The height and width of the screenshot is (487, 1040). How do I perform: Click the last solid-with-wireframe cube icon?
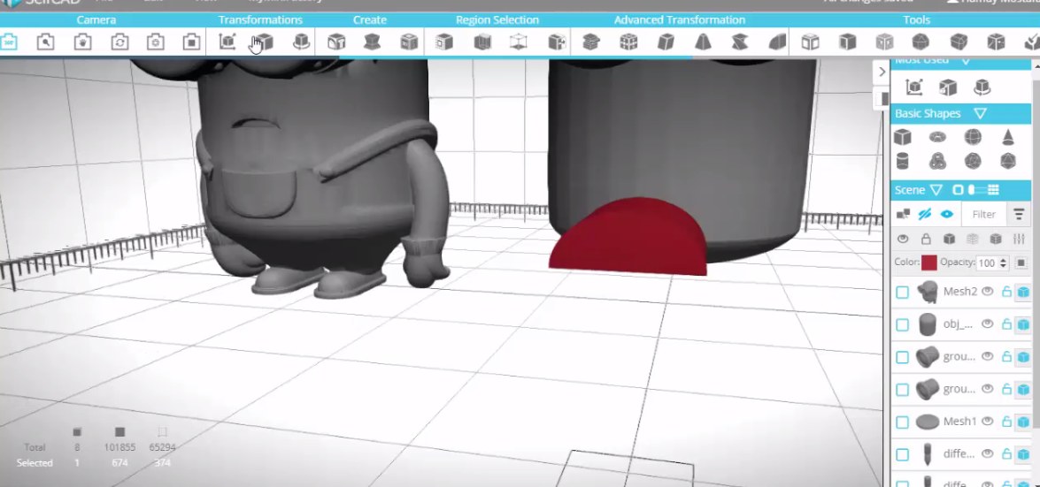point(996,240)
